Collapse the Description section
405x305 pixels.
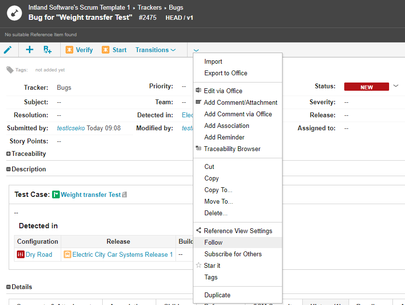[9, 169]
